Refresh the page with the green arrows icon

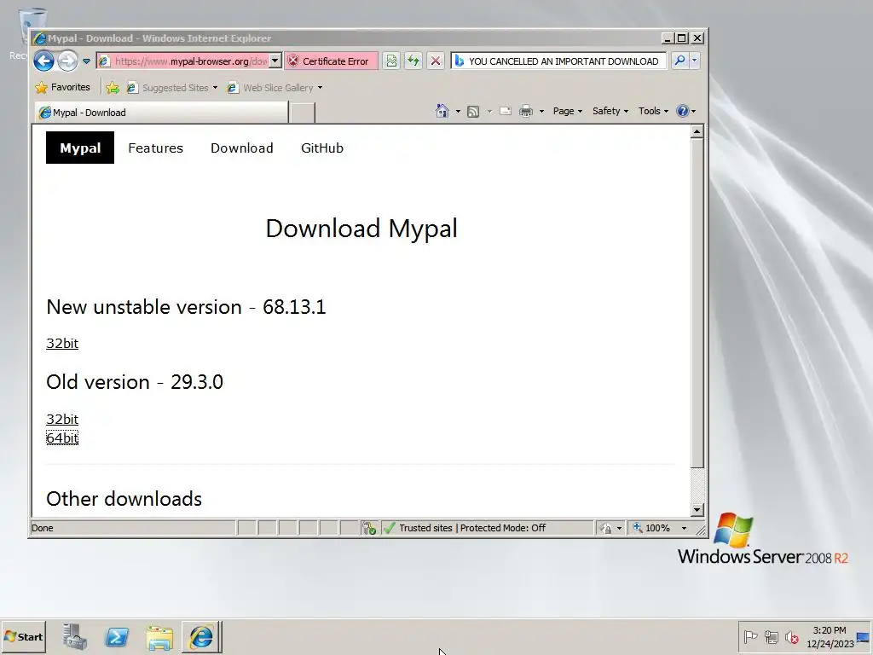click(x=413, y=61)
